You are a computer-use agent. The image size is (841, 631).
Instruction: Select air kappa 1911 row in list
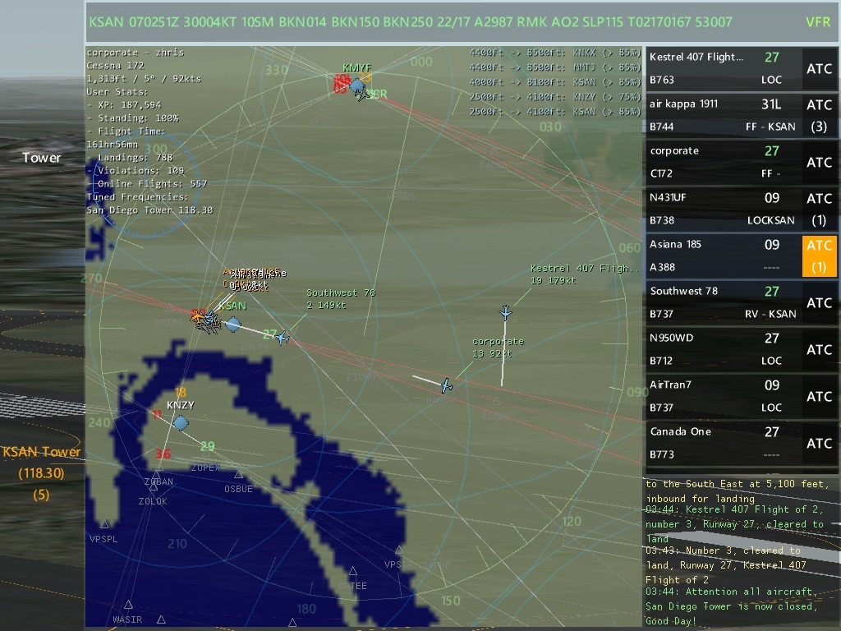click(724, 115)
